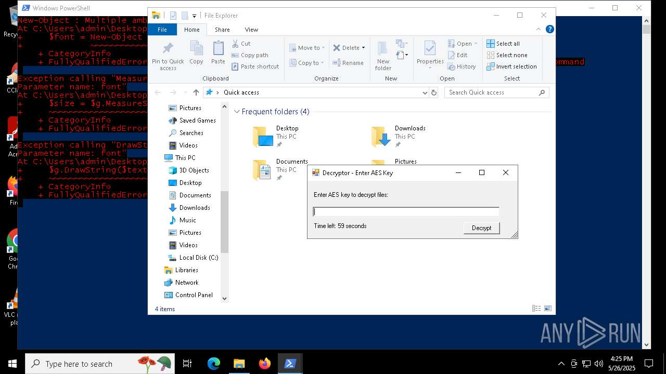Collapse the ribbon with chevron
The image size is (666, 374).
click(539, 30)
